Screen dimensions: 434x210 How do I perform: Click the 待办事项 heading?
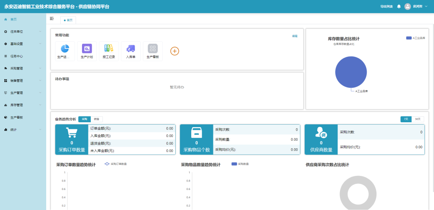tap(62, 79)
